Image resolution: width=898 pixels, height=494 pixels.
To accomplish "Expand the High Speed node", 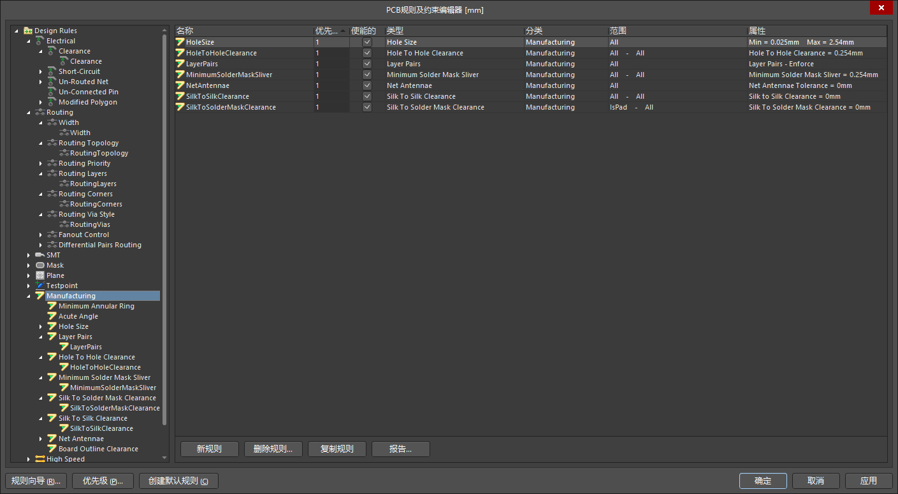I will [29, 459].
